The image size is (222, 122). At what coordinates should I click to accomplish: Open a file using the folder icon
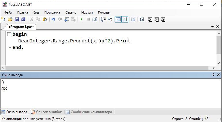coord(10,19)
